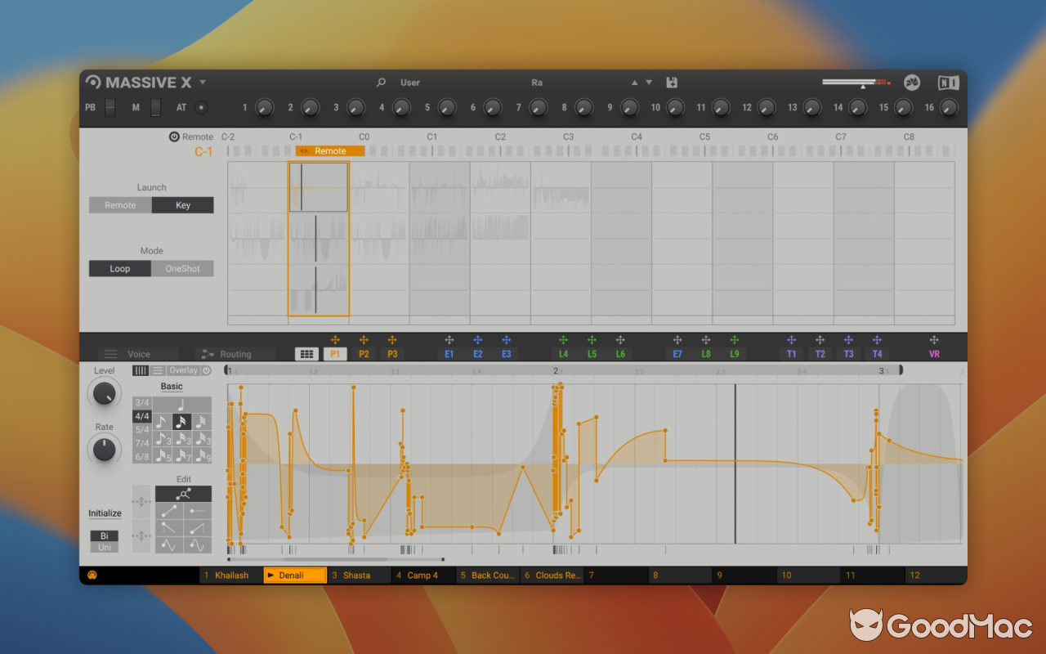Click the NI logo in the header

coord(947,82)
